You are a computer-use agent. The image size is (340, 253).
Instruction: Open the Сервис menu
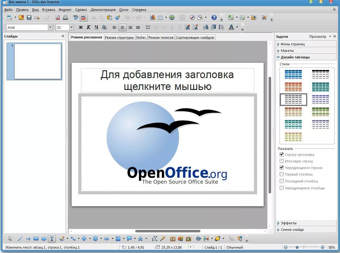click(x=81, y=10)
